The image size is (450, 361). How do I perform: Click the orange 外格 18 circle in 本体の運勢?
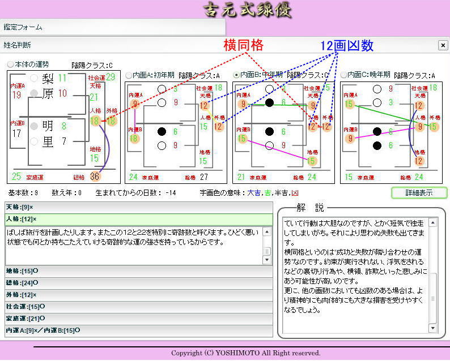click(x=111, y=121)
